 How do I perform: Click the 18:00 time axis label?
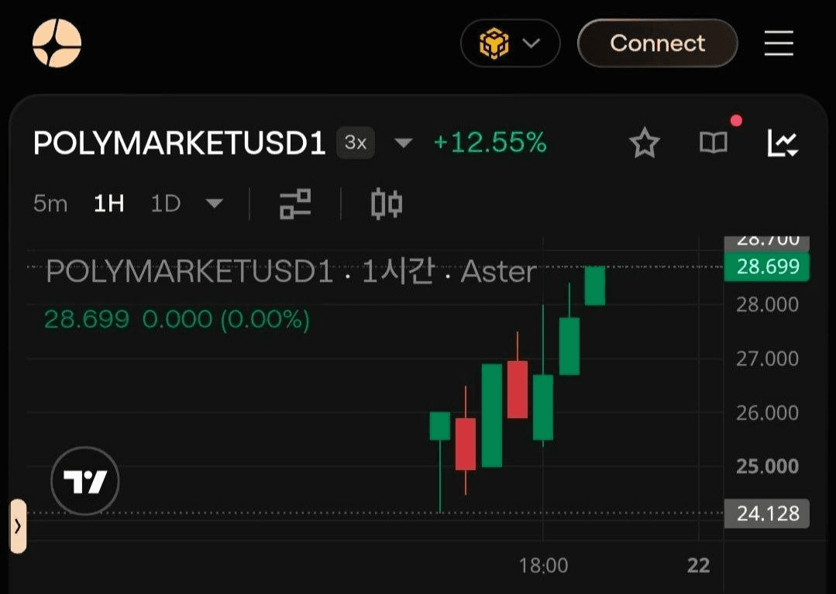544,565
